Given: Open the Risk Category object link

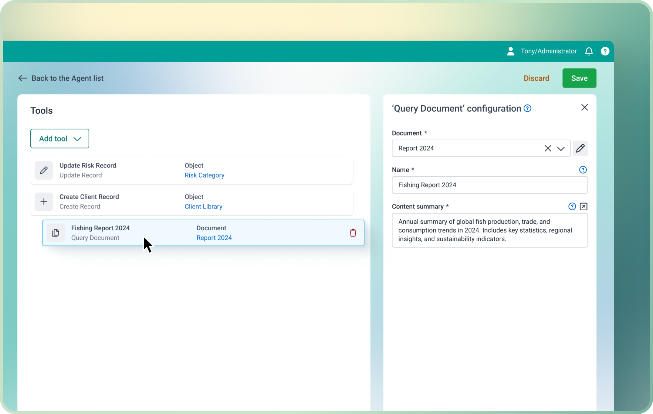Looking at the screenshot, I should [x=204, y=175].
